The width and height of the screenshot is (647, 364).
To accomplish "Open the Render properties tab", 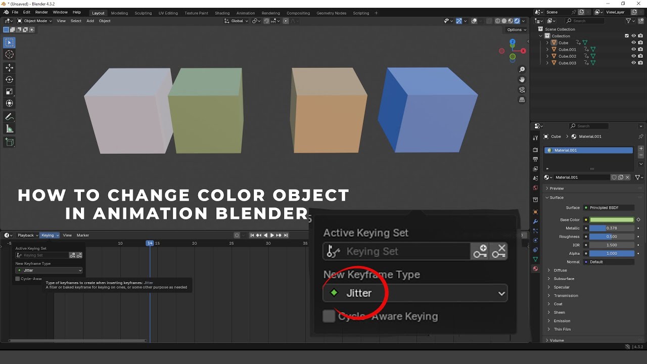I will [x=535, y=150].
